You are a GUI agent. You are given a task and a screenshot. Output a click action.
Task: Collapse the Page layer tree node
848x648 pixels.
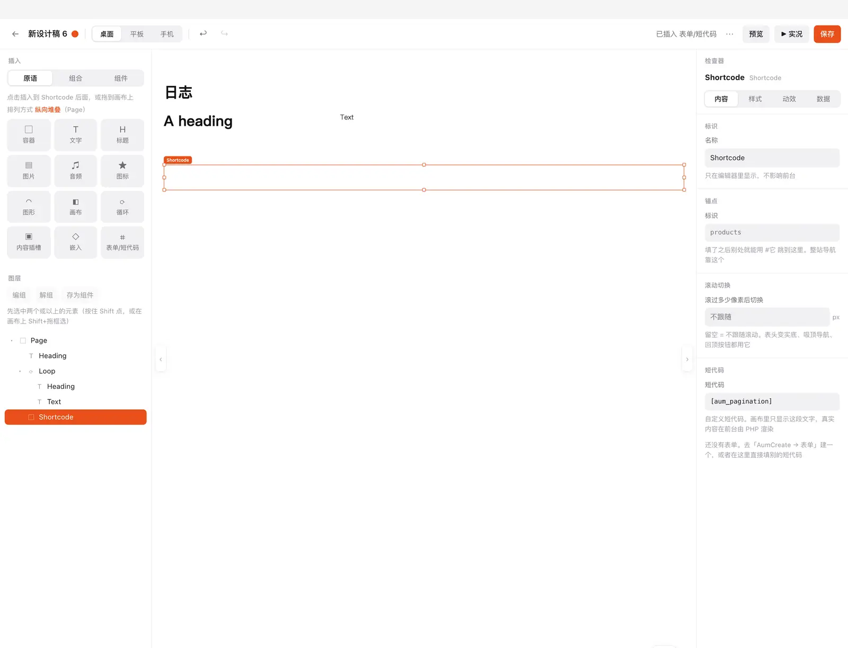12,340
